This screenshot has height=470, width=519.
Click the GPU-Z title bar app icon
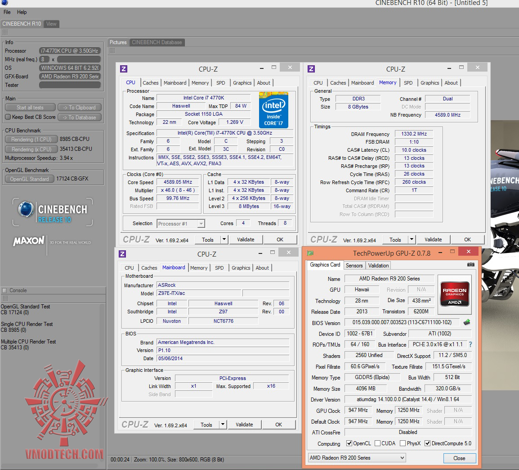[x=310, y=253]
